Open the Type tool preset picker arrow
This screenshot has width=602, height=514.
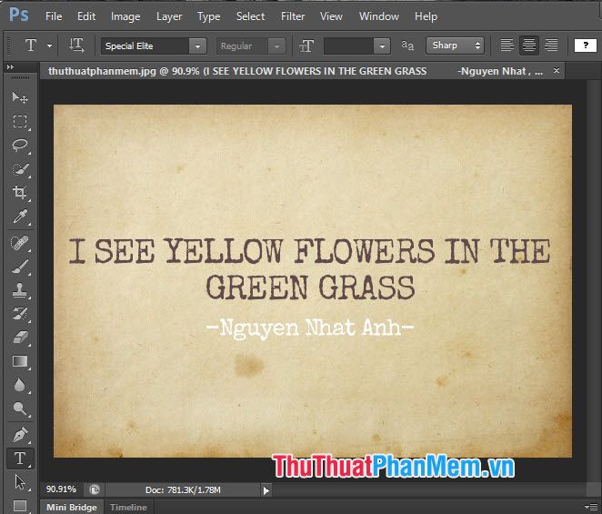(x=49, y=46)
